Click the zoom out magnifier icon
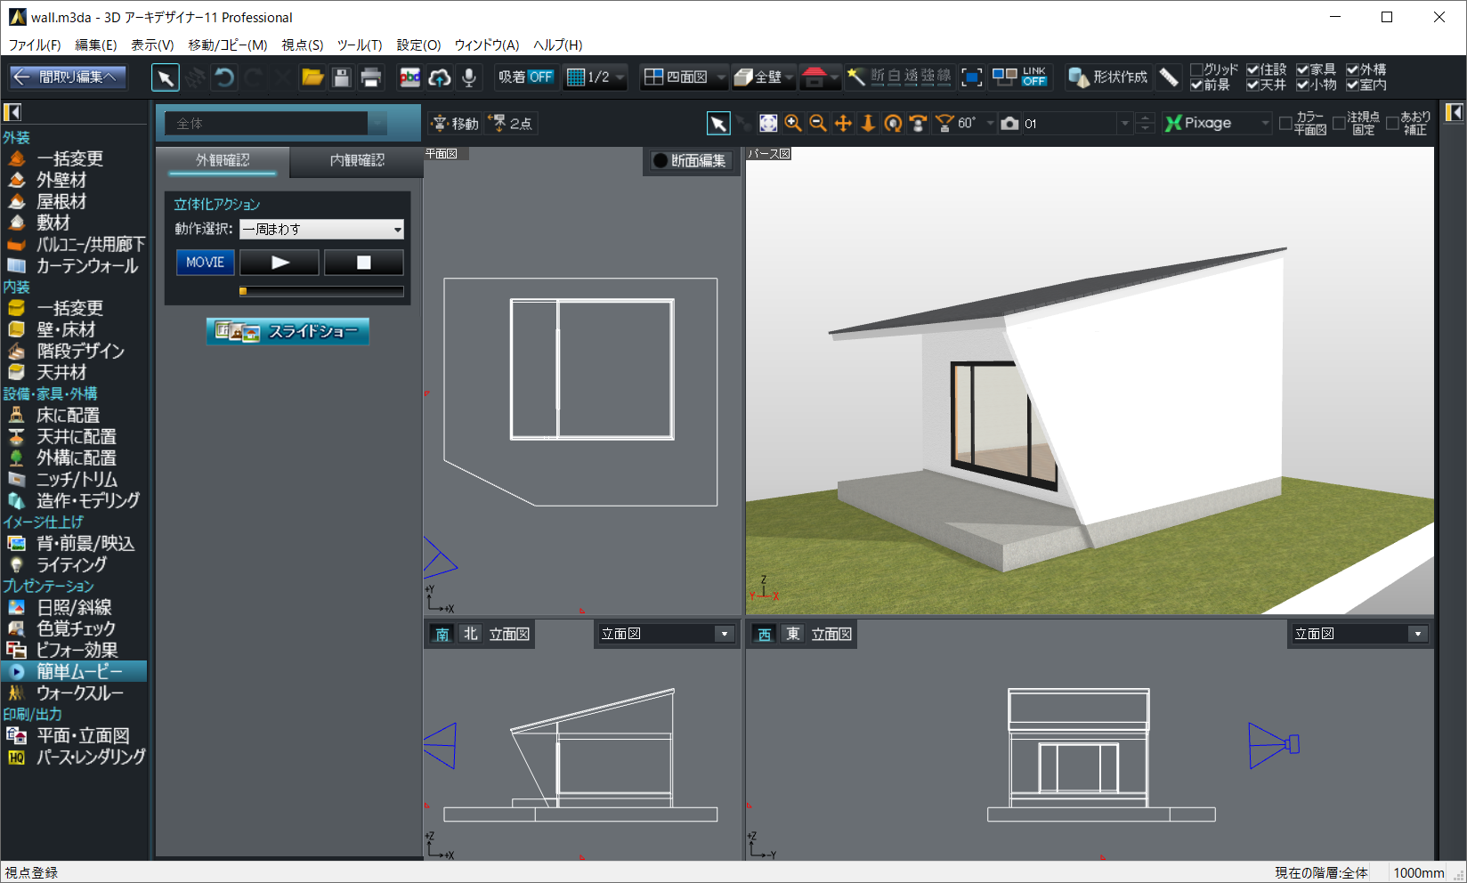Image resolution: width=1467 pixels, height=883 pixels. 818,124
